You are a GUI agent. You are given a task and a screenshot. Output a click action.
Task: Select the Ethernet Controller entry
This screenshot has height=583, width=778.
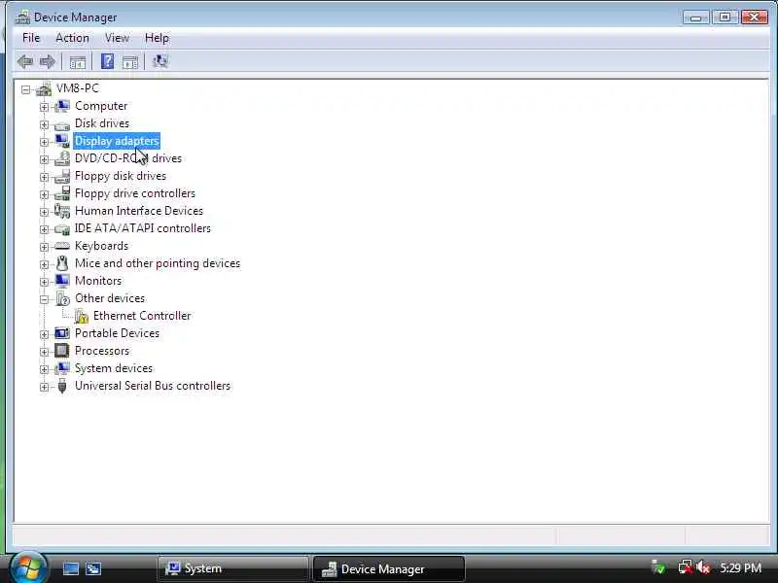pos(142,316)
